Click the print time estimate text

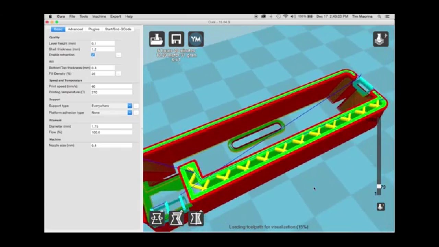pos(176,51)
